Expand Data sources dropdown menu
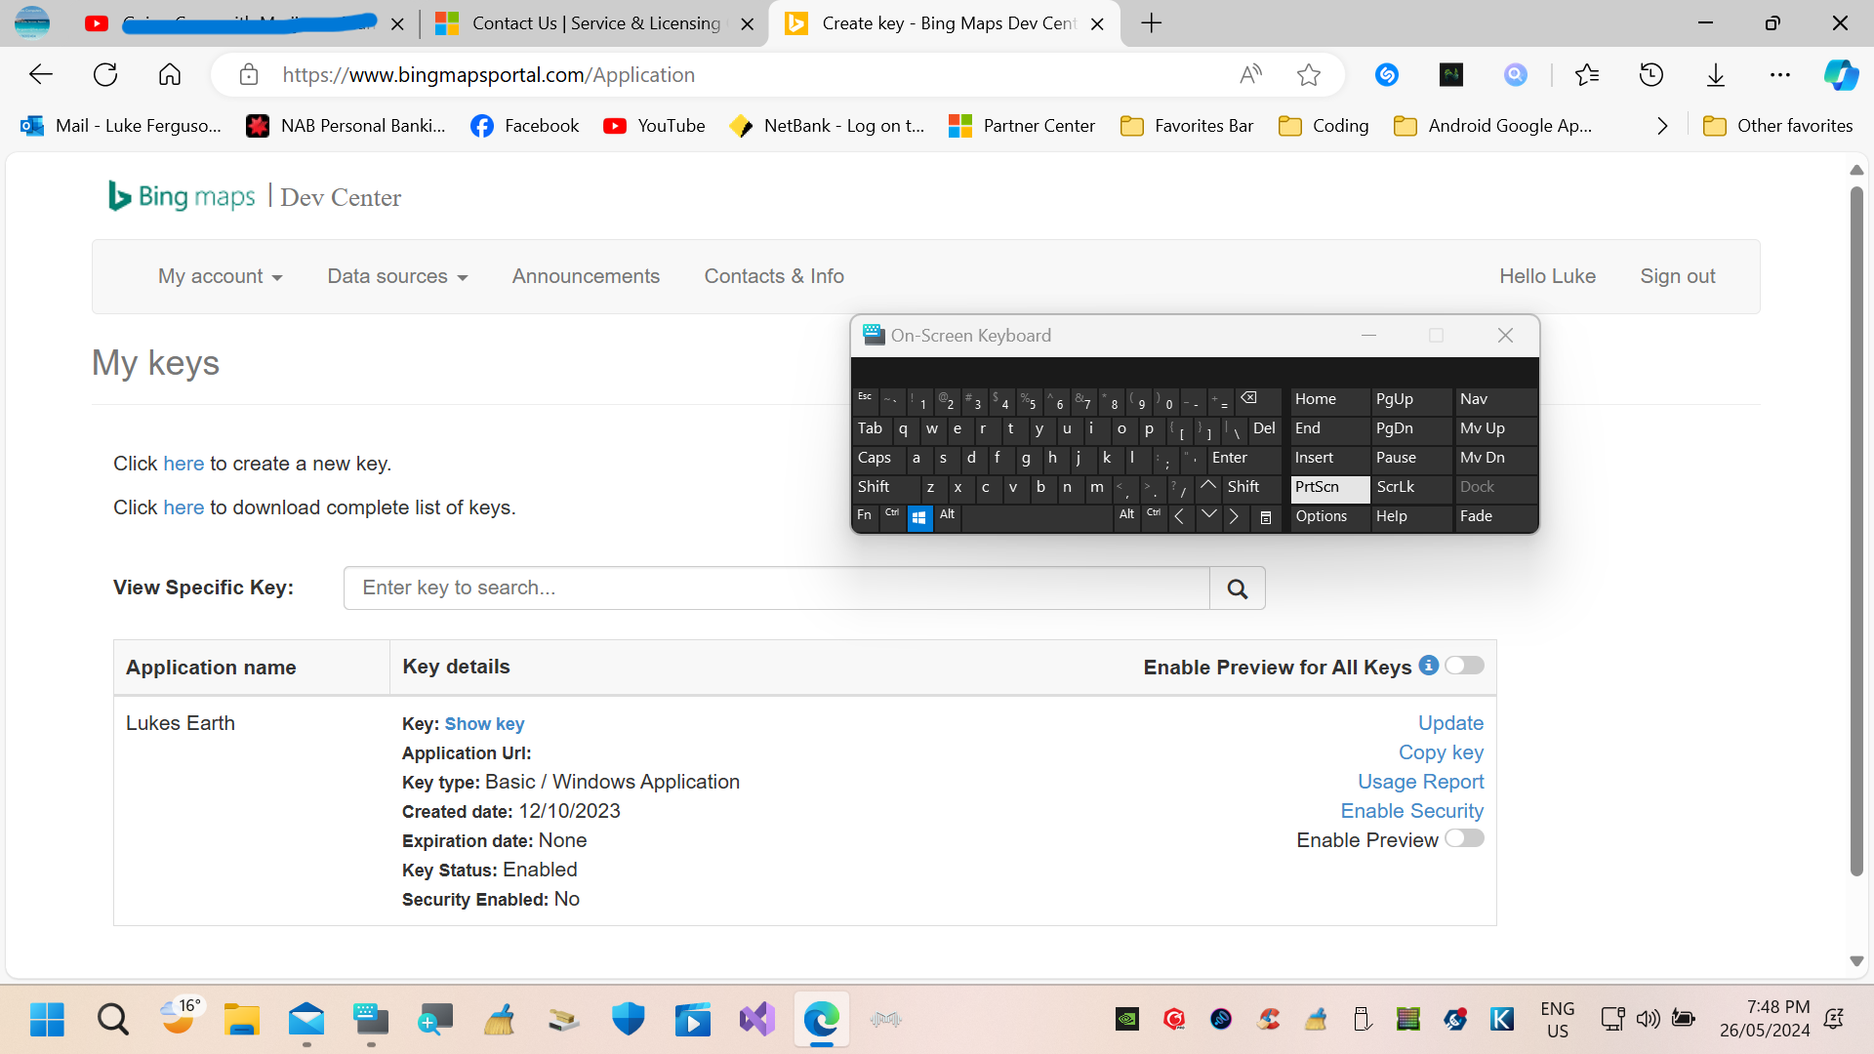Viewport: 1874px width, 1054px height. [x=396, y=275]
